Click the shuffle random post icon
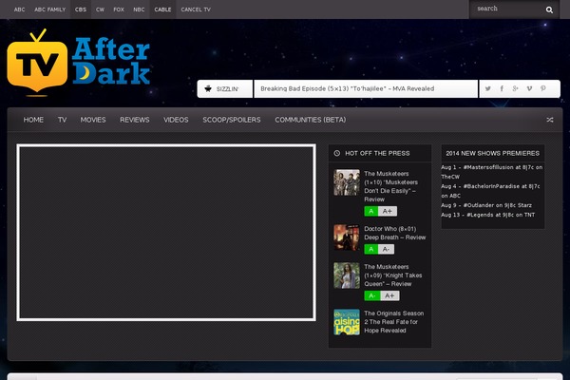 (x=550, y=120)
